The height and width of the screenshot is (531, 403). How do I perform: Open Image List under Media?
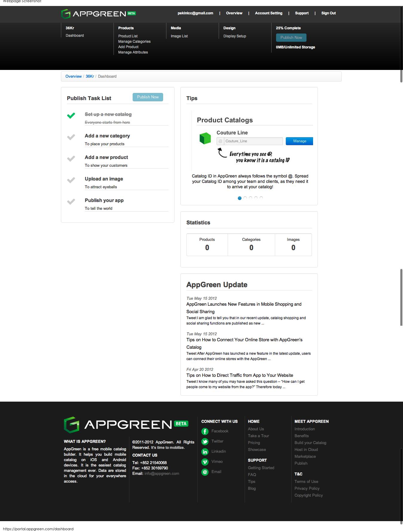pyautogui.click(x=179, y=36)
